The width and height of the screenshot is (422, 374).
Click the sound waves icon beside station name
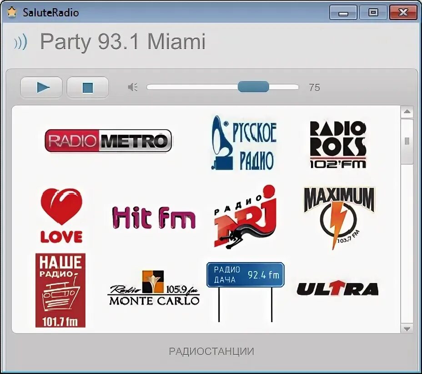point(21,42)
